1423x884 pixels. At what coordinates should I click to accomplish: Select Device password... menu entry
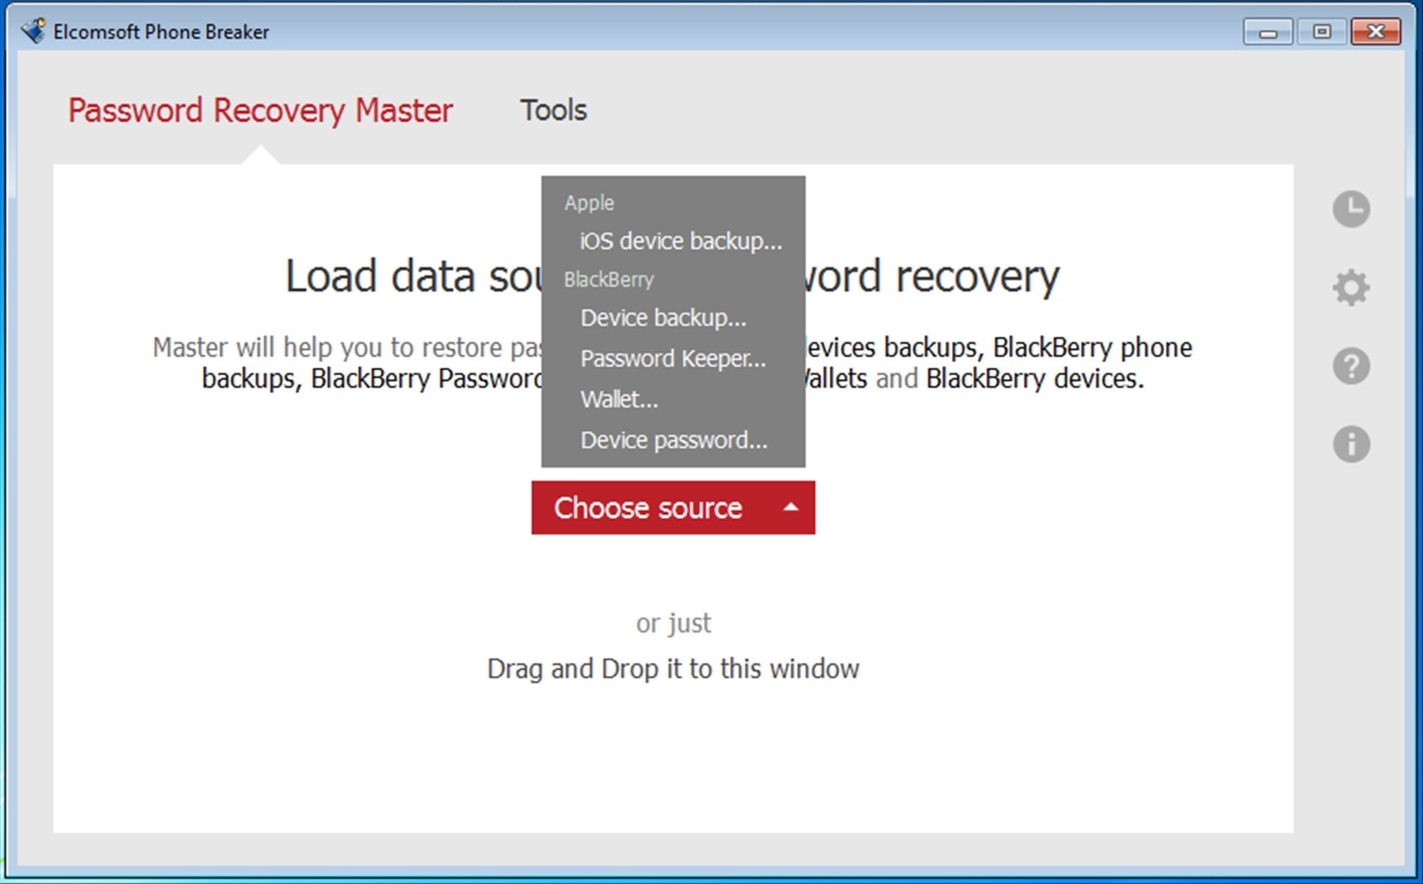[673, 441]
